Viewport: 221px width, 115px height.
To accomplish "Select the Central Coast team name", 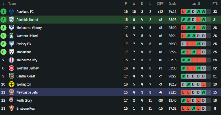I will click(x=25, y=76).
